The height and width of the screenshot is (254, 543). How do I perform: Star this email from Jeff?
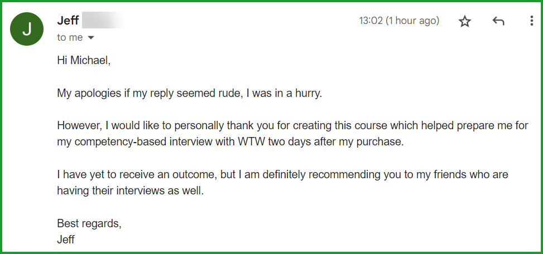point(465,21)
